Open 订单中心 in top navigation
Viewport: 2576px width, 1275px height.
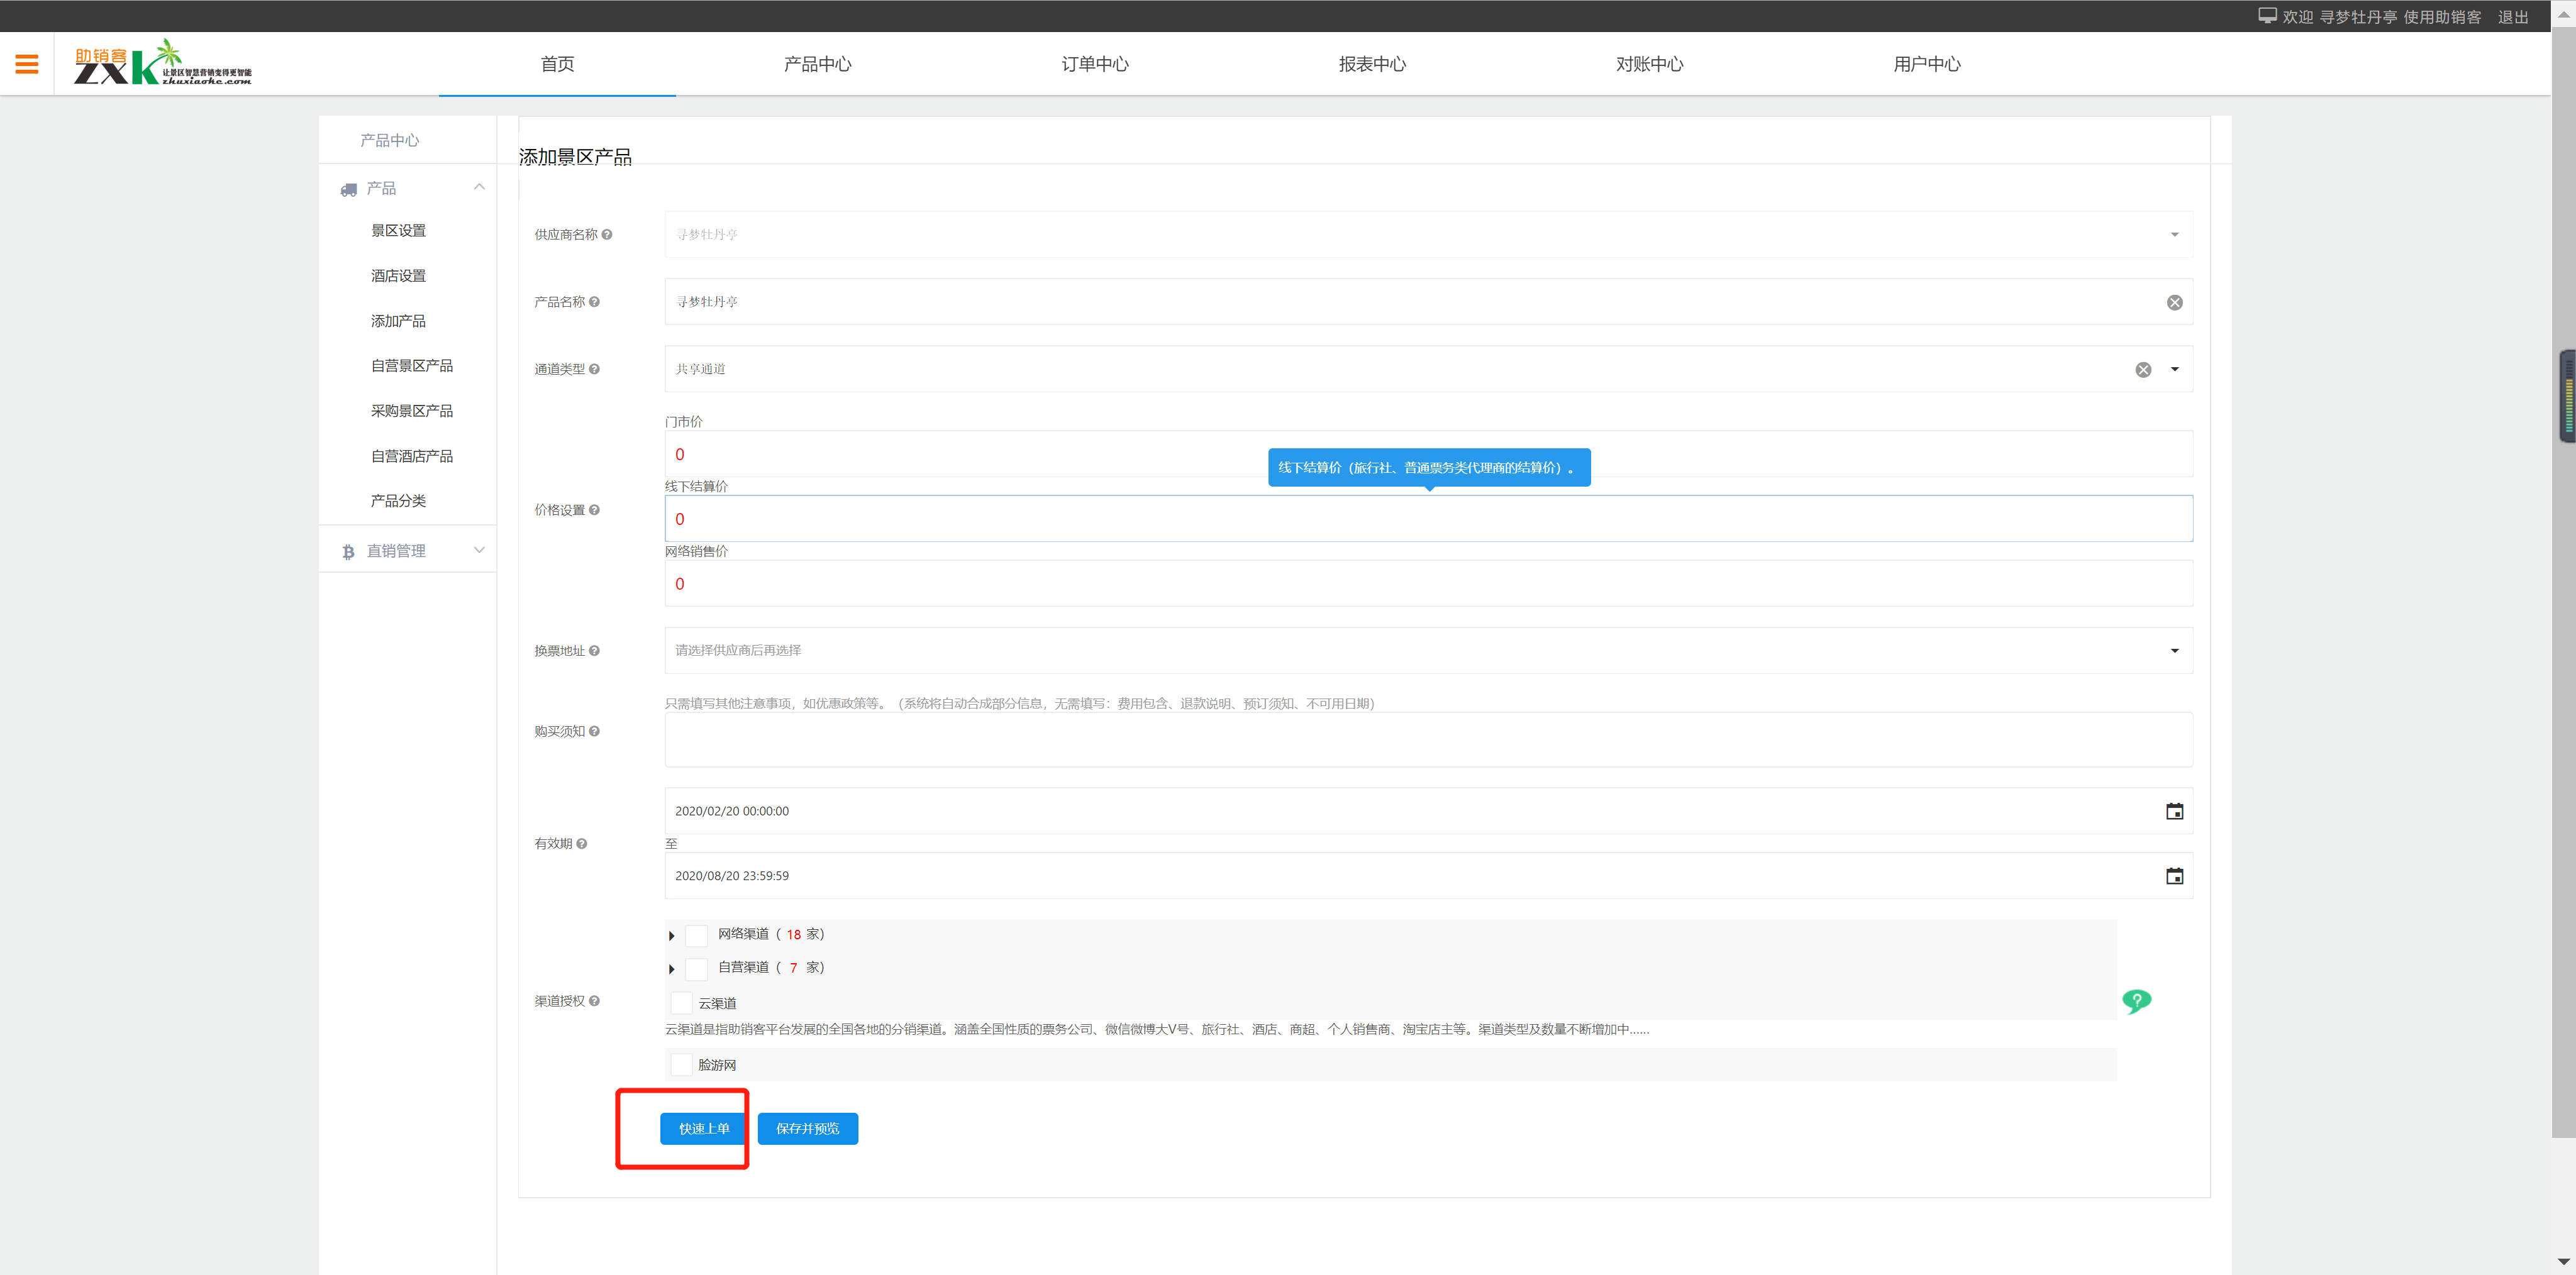coord(1094,64)
